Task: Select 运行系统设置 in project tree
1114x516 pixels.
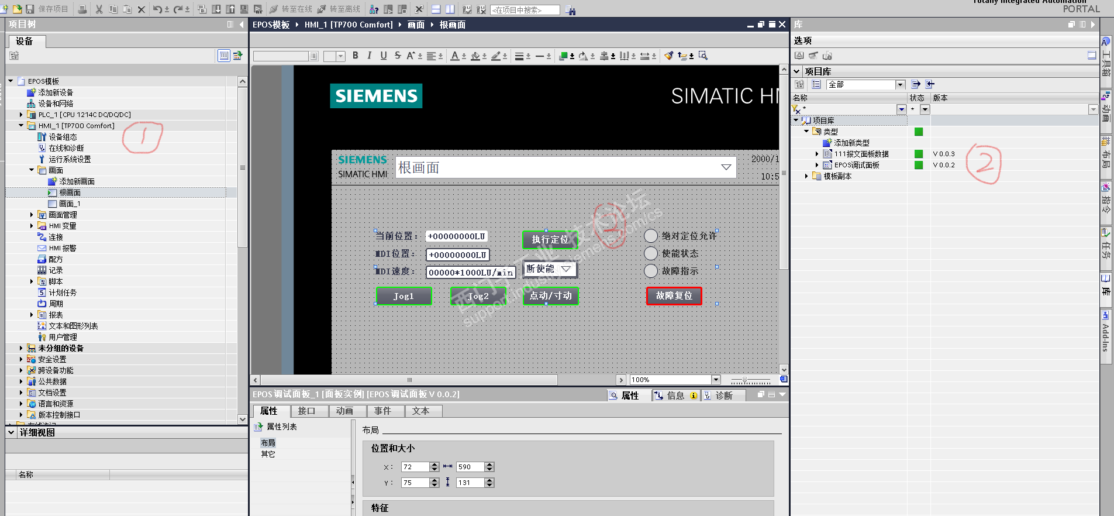Action: point(70,159)
